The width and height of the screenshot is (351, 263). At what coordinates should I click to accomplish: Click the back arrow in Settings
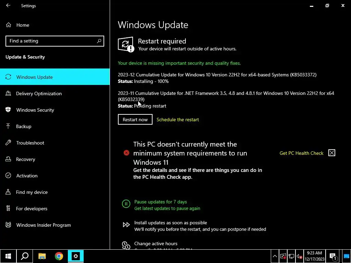click(x=8, y=5)
